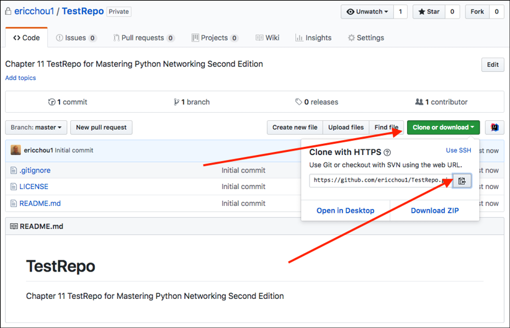The height and width of the screenshot is (328, 510).
Task: Click the lock icon beside ericchou1
Action: [x=8, y=11]
